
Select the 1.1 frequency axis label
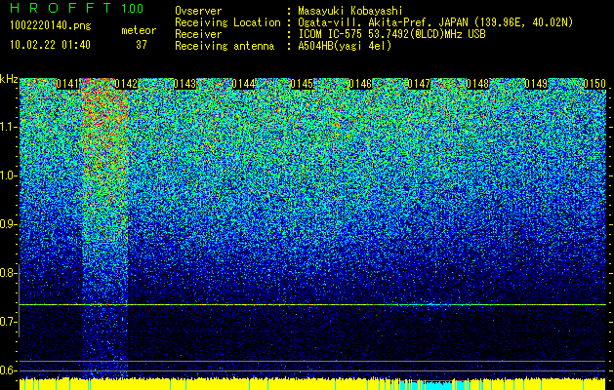[x=8, y=127]
